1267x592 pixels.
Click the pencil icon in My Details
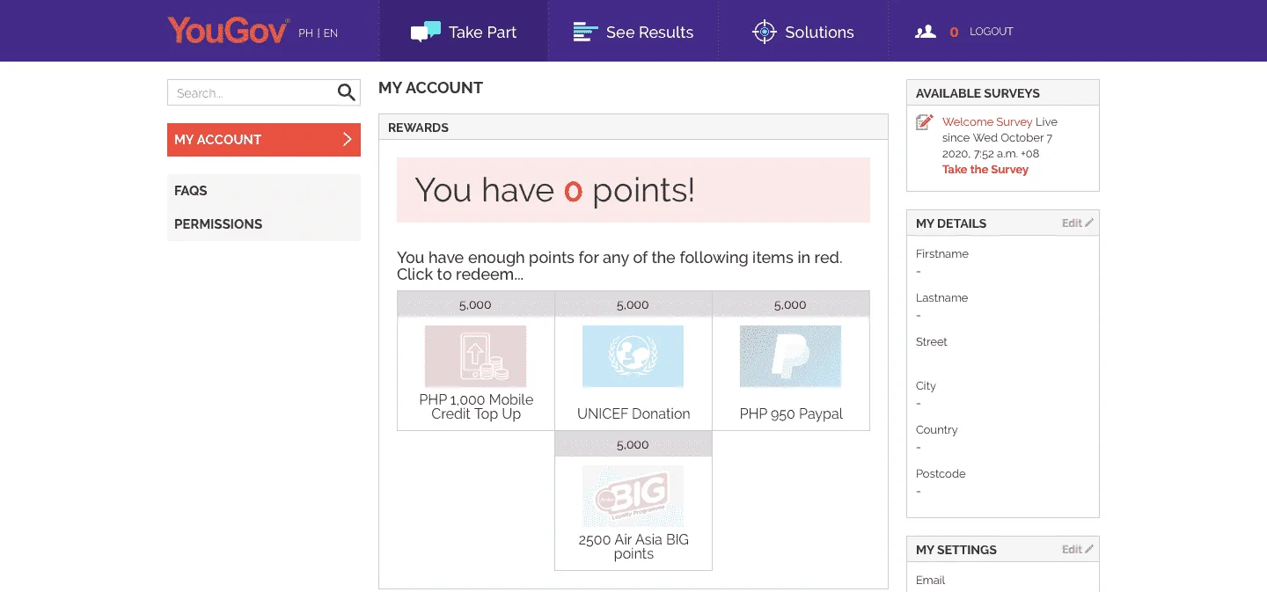(1089, 223)
